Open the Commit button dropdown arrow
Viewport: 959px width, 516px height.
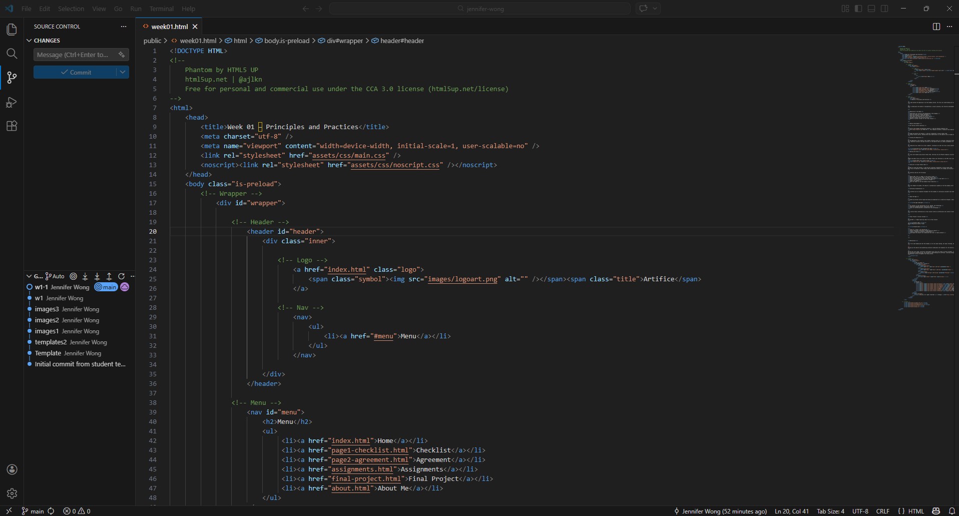pos(123,73)
